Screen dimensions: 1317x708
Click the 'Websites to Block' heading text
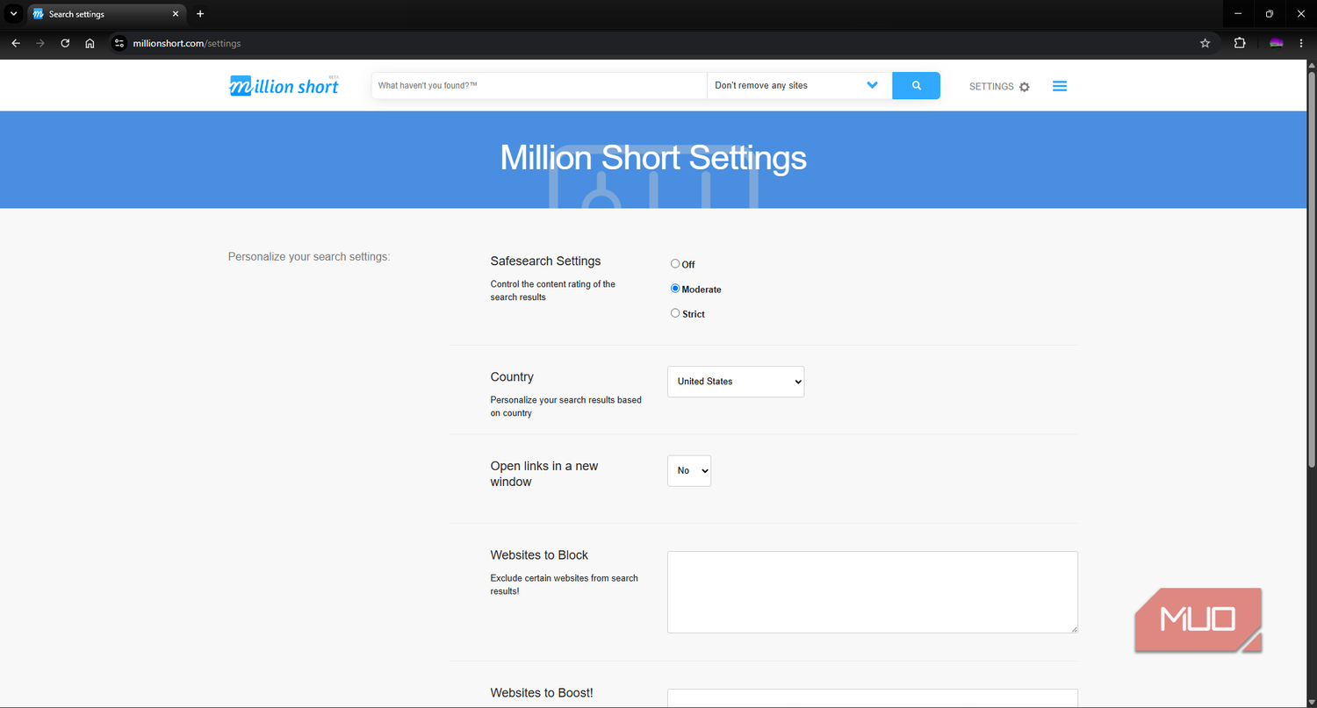(x=539, y=554)
